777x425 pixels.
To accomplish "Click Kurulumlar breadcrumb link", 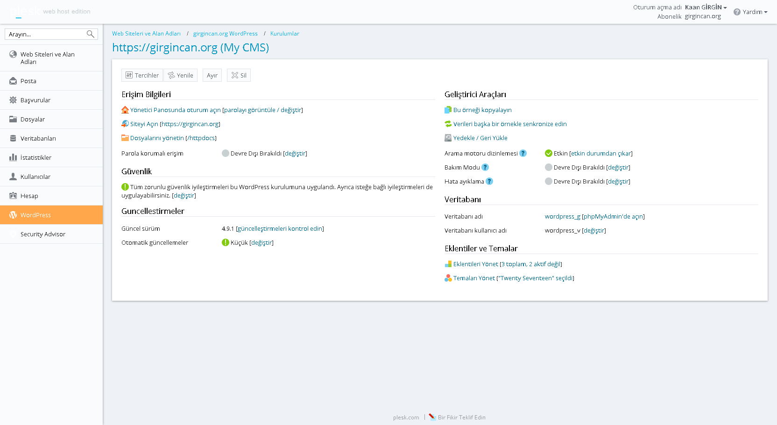I will pyautogui.click(x=285, y=34).
